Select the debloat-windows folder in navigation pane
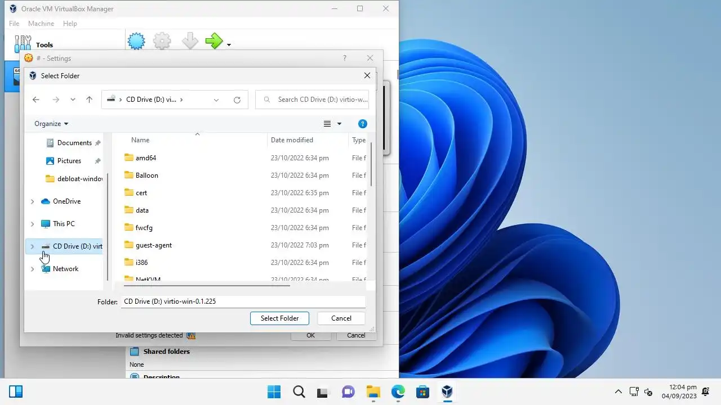This screenshot has width=721, height=405. 74,179
